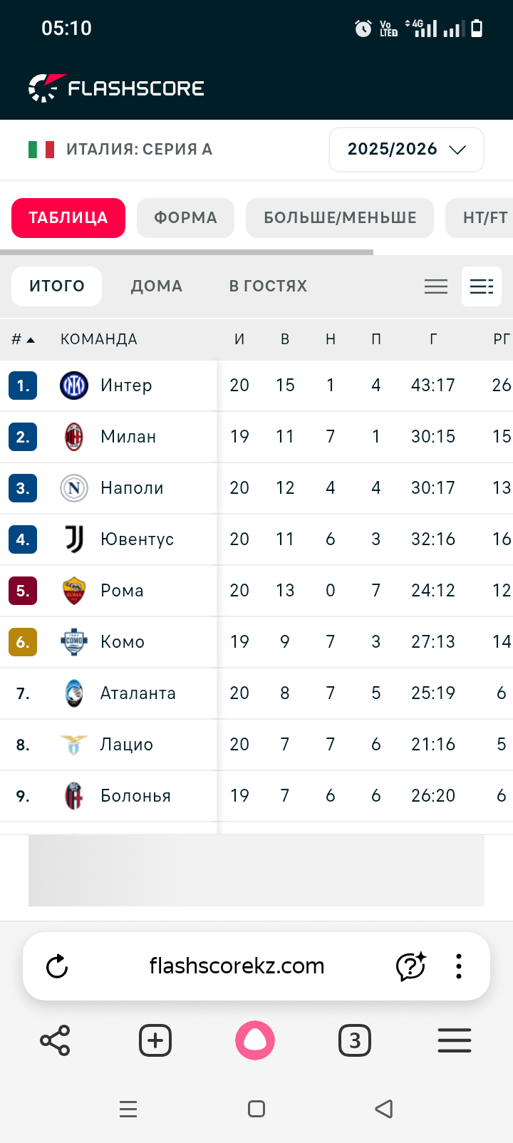
Task: Switch to detailed table view
Action: [x=482, y=286]
